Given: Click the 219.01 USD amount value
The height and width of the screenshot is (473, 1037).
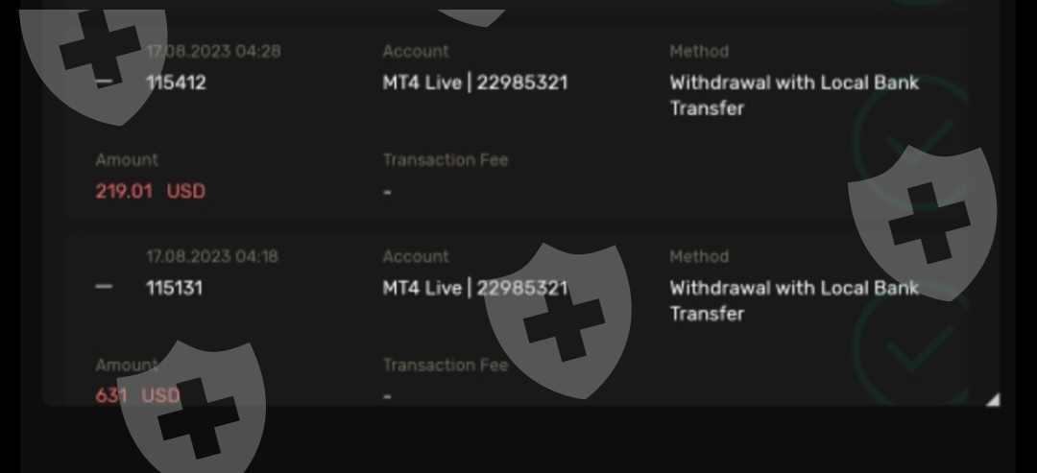Looking at the screenshot, I should pyautogui.click(x=150, y=191).
